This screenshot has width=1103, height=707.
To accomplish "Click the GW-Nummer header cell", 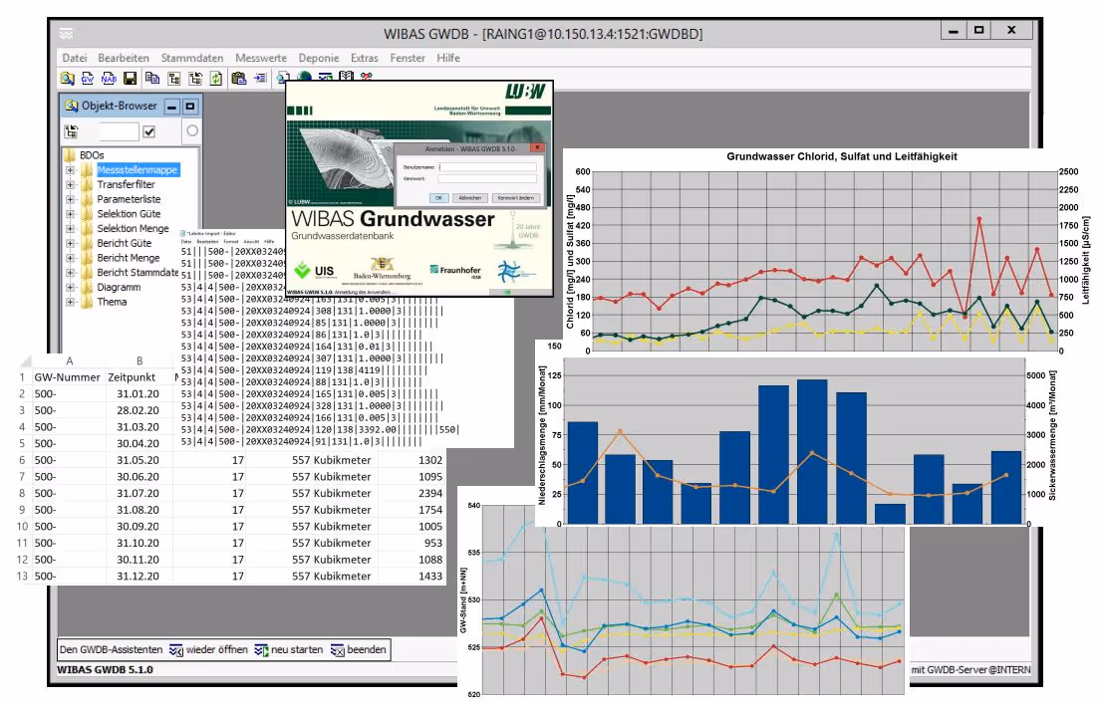I will click(x=68, y=377).
